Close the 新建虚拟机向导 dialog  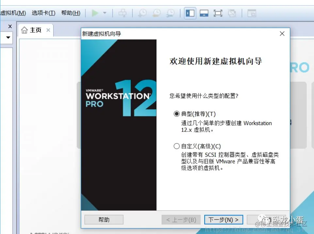pos(282,34)
